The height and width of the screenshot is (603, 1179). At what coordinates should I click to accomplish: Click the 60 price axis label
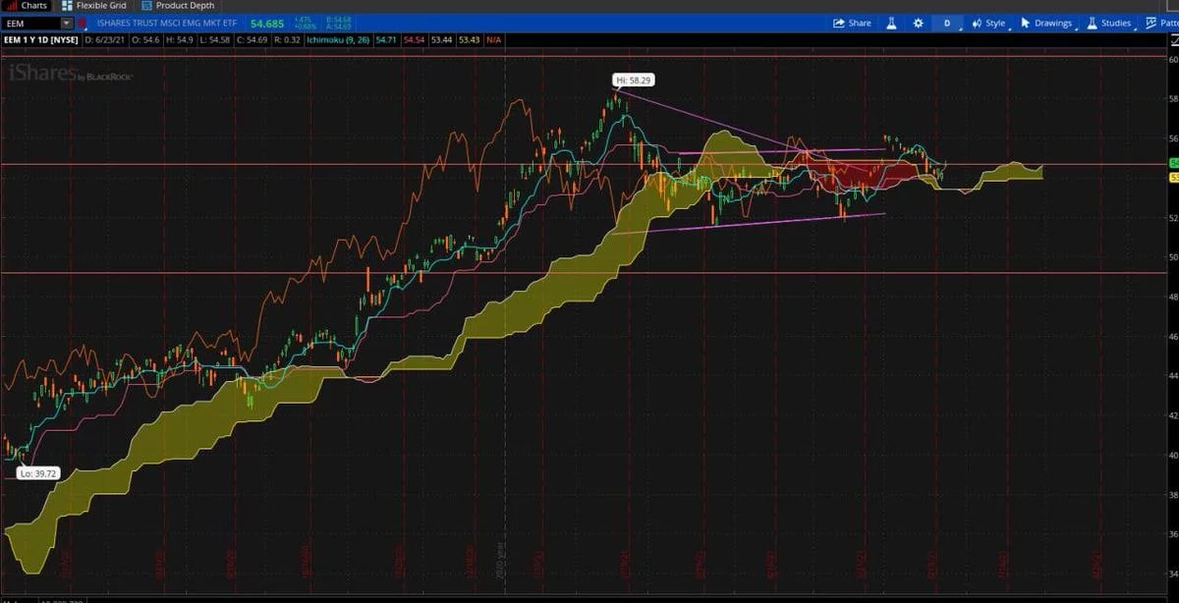tap(1173, 59)
